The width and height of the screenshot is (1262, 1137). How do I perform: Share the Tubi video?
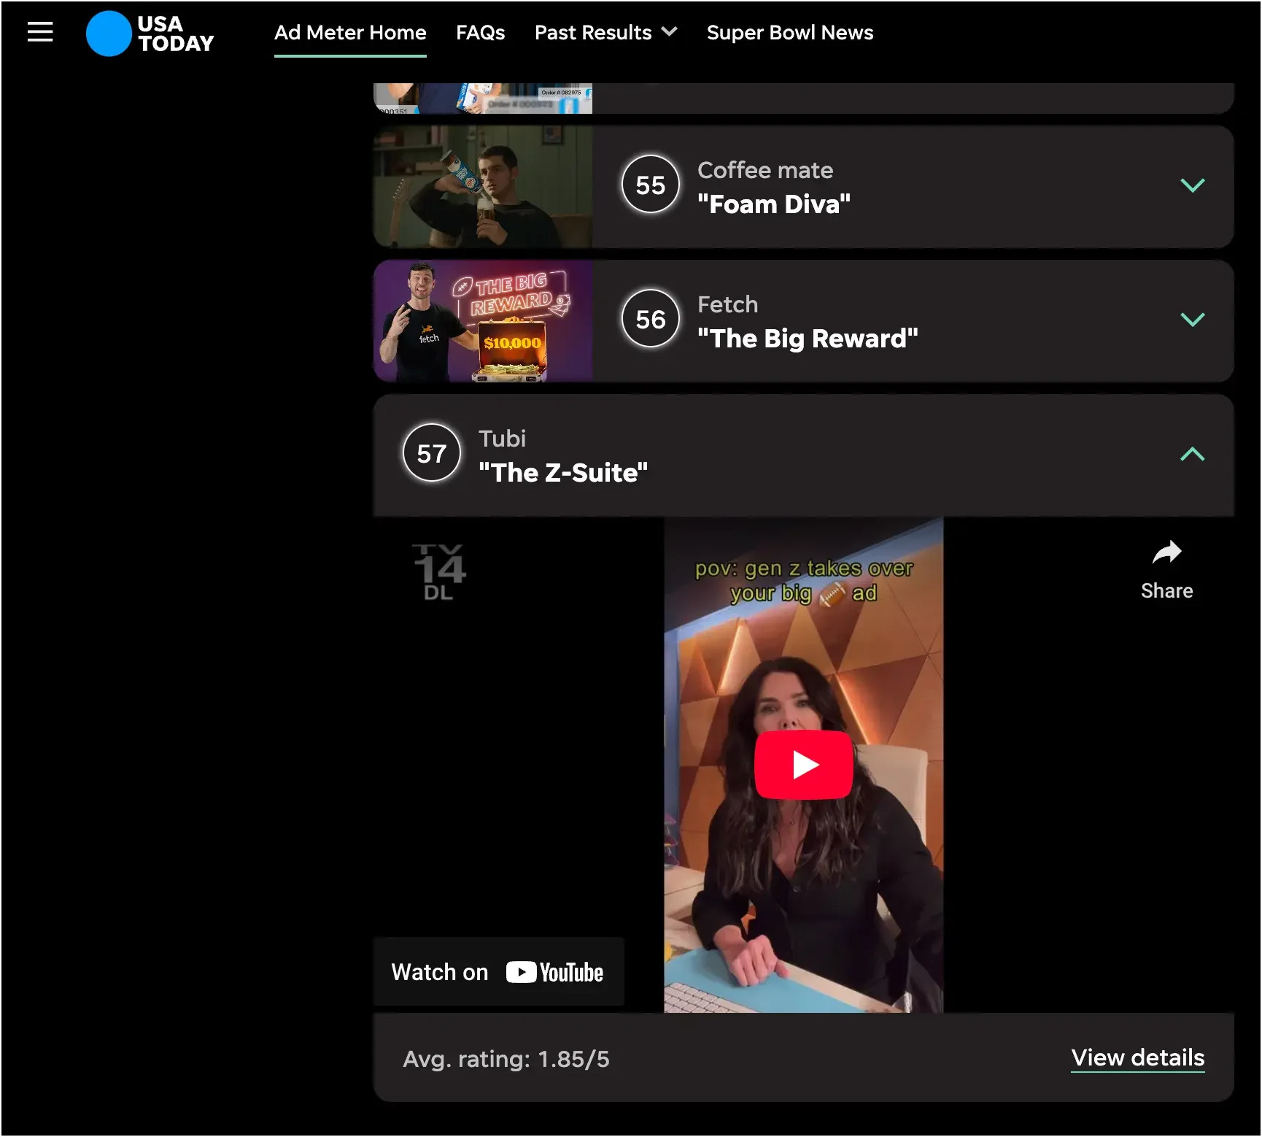point(1166,571)
